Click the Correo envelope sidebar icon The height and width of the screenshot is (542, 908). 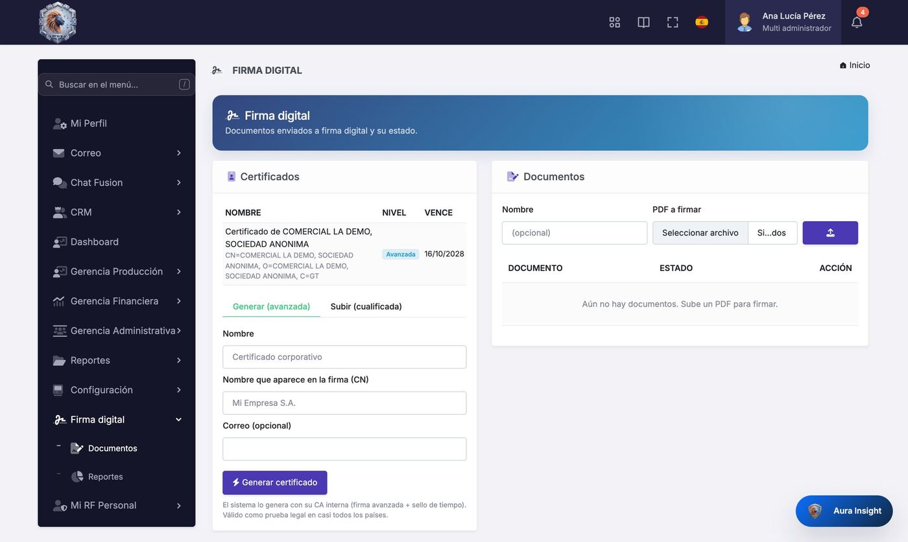59,153
